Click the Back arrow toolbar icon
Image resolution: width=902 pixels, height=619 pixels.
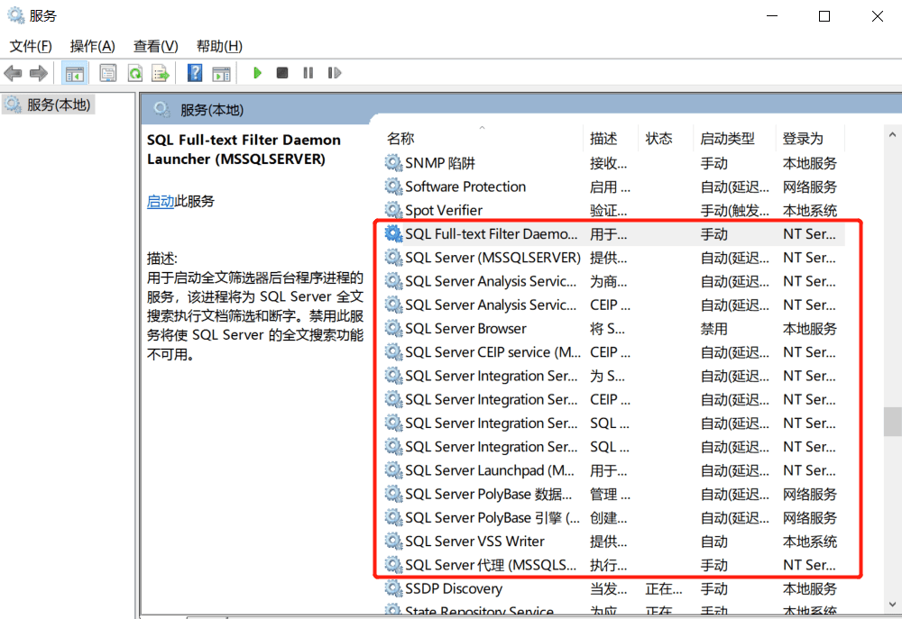click(13, 73)
